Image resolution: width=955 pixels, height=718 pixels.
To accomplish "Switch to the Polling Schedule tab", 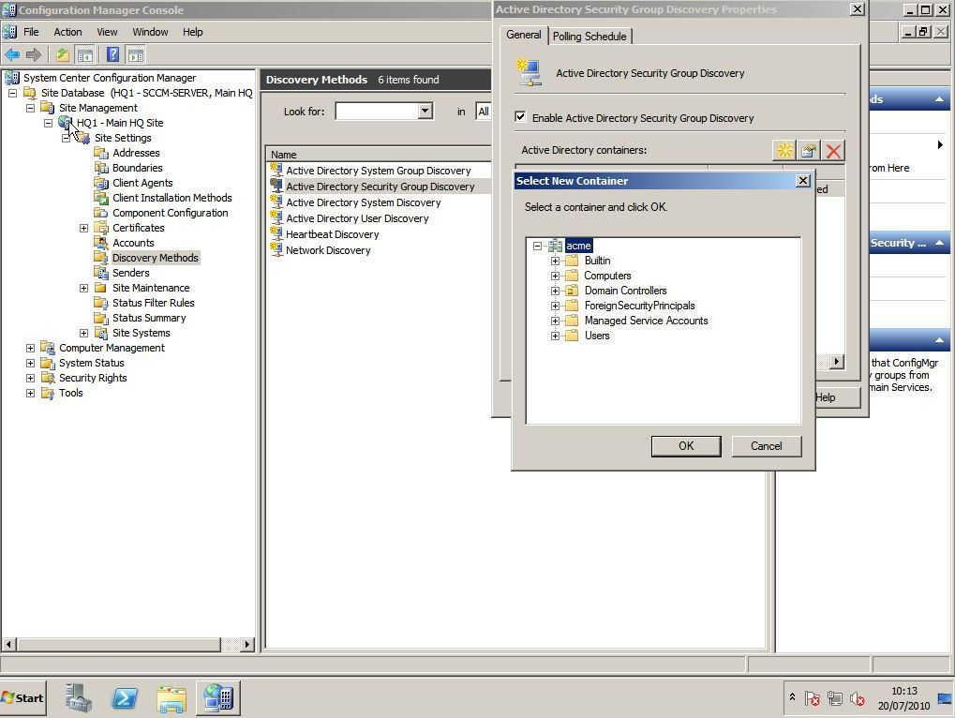I will [589, 36].
